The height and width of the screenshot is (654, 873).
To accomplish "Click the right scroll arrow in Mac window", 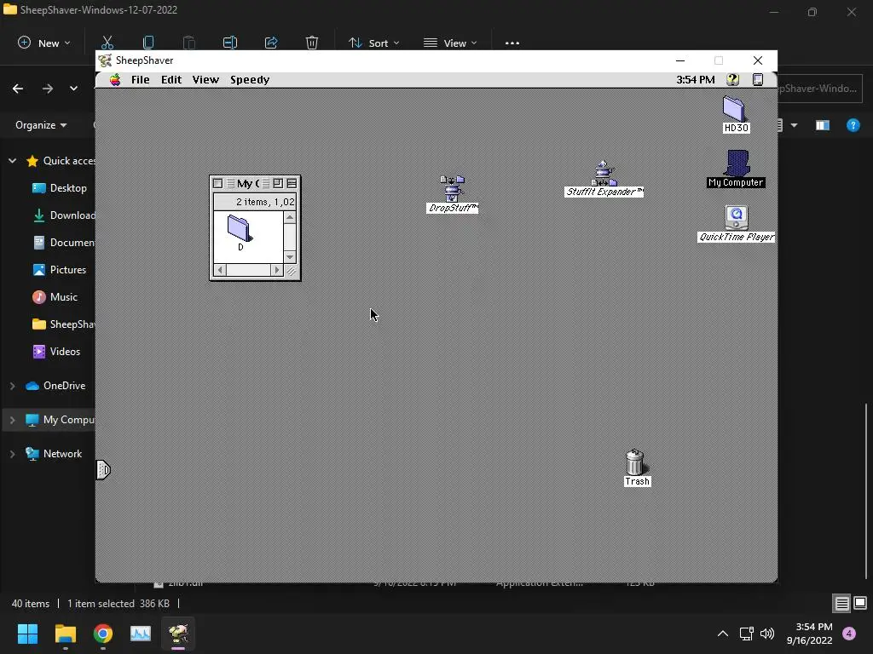I will (x=277, y=270).
